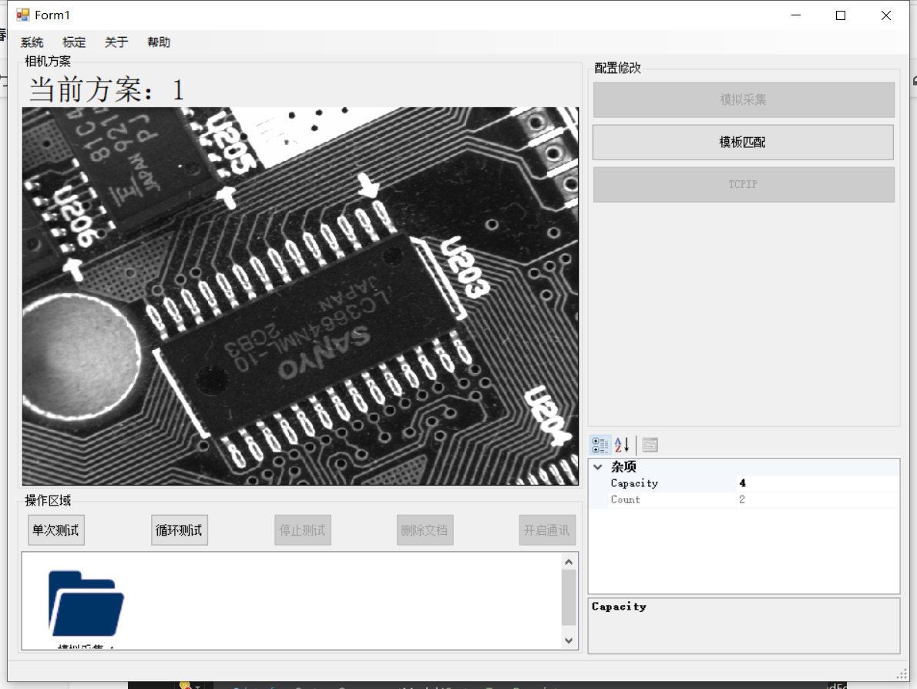Viewport: 917px width, 689px height.
Task: Minimize the Form1 window
Action: (x=795, y=15)
